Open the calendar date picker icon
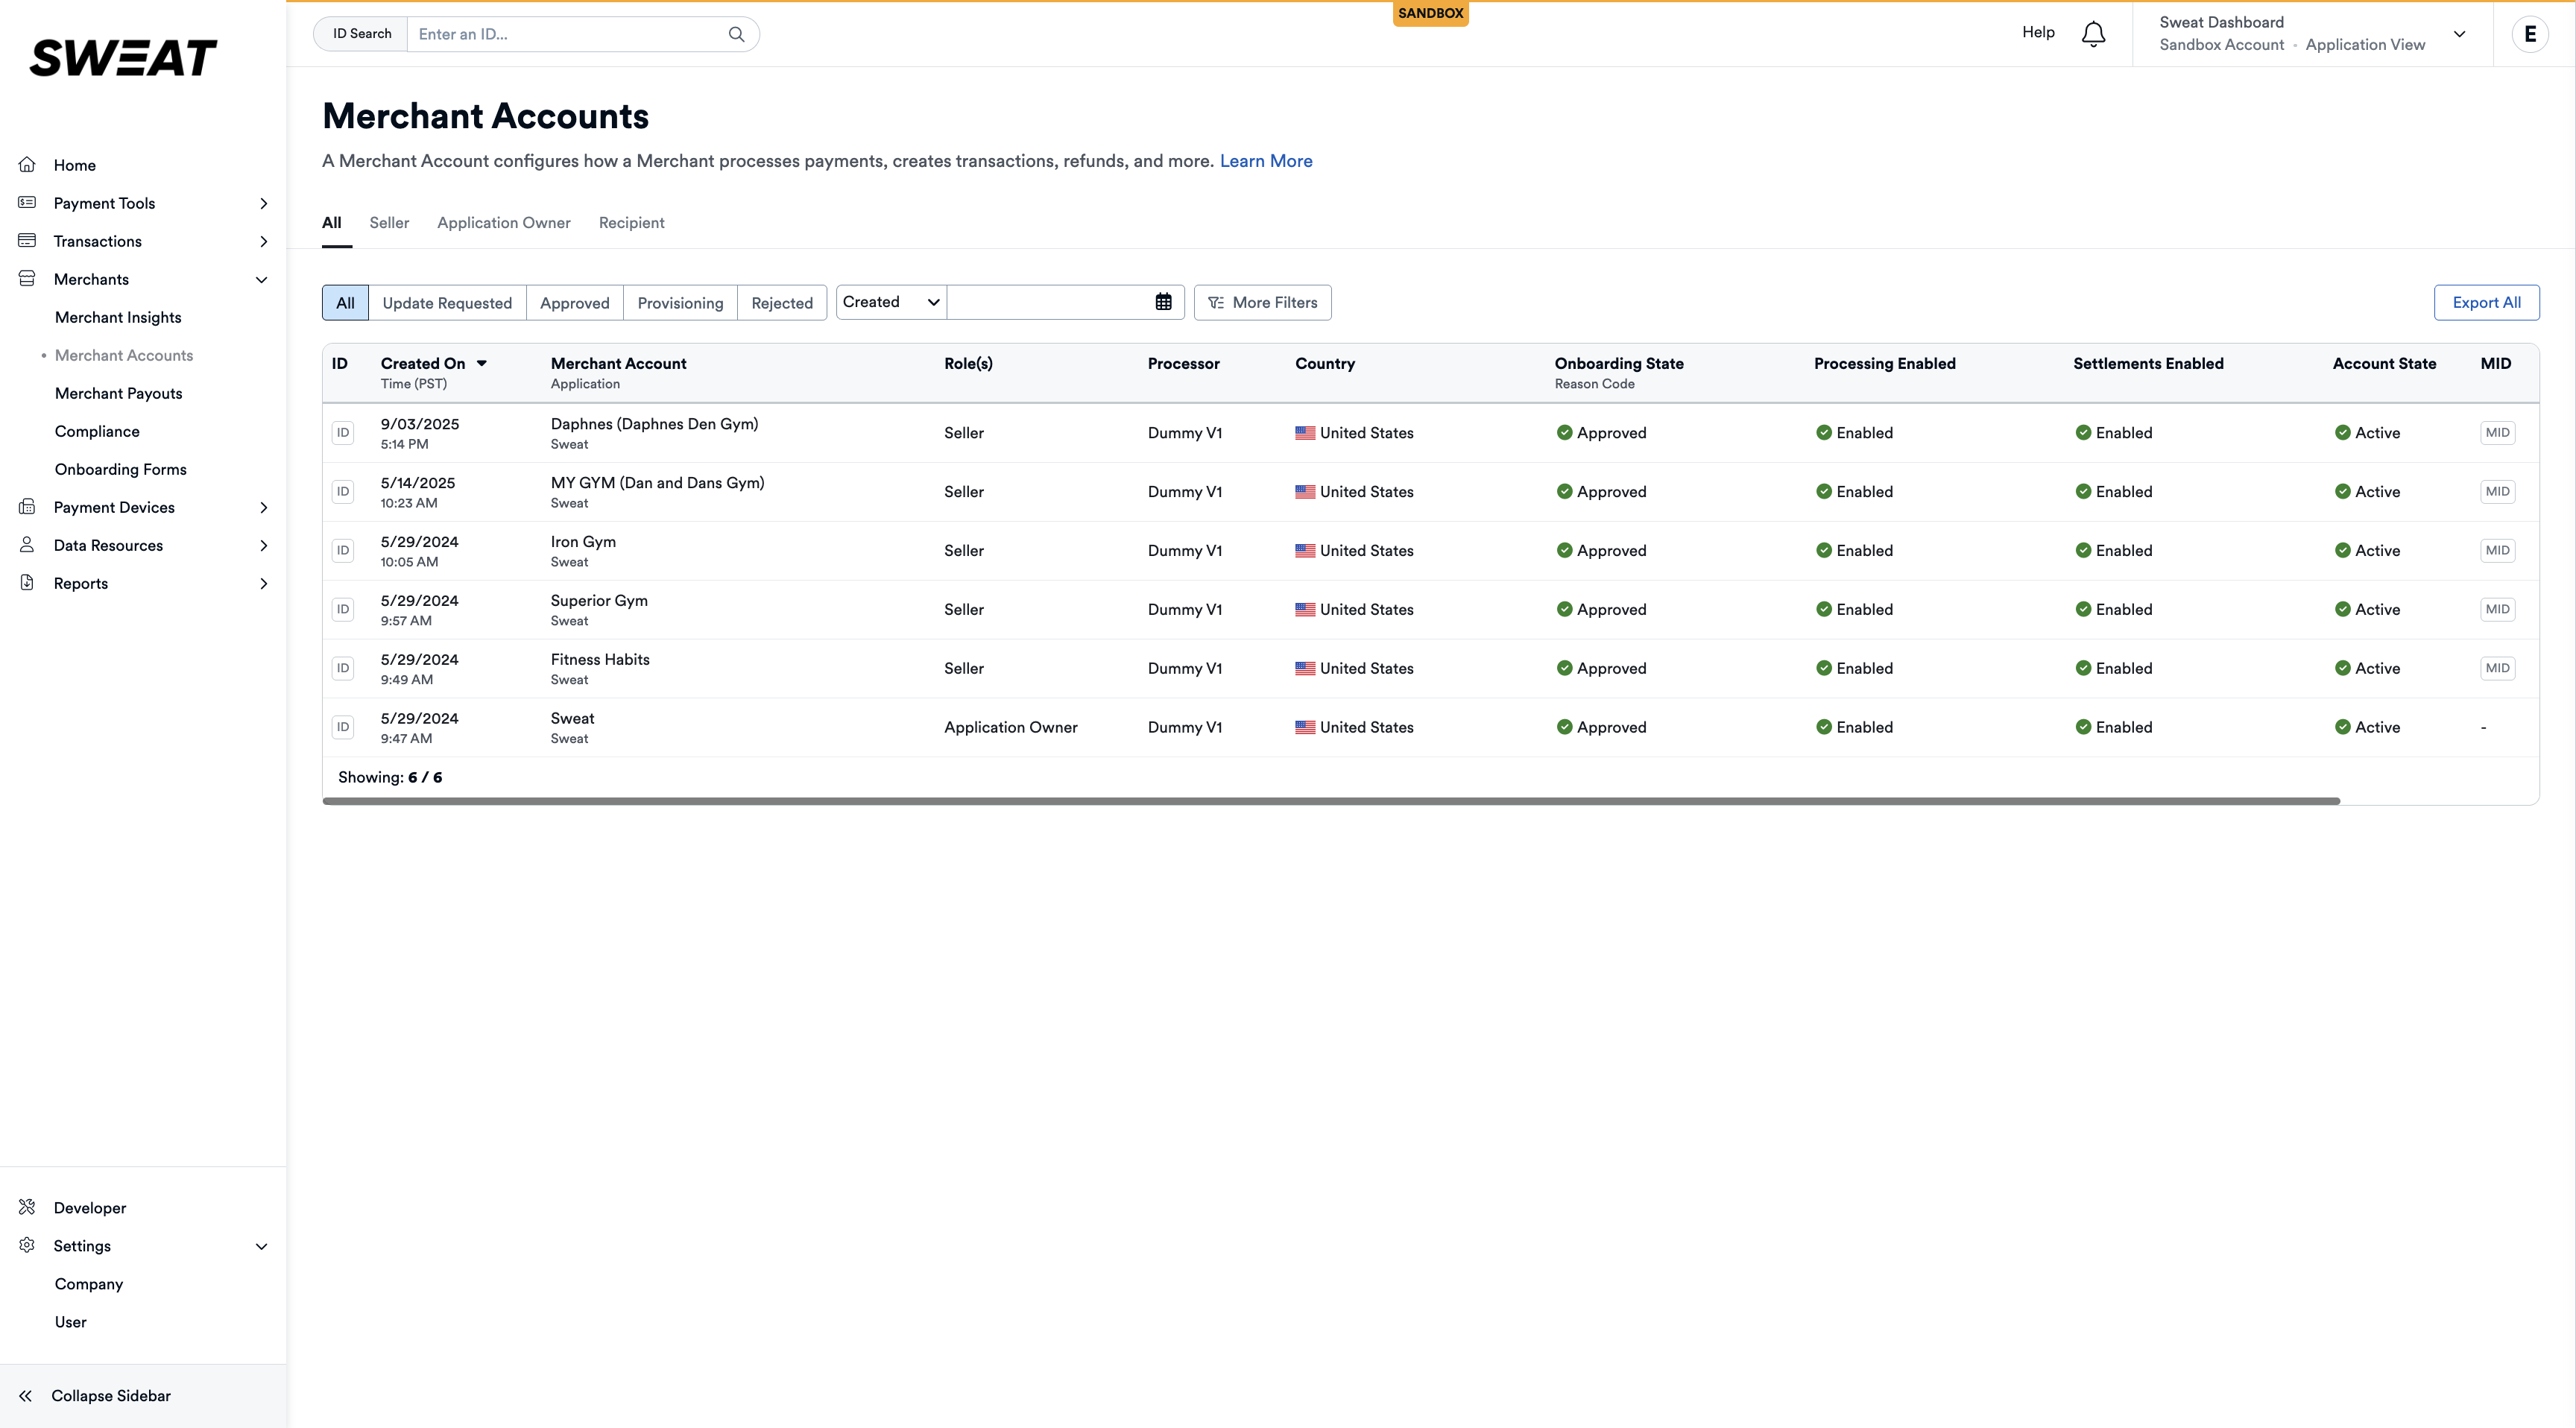Screen dimensions: 2576x1428 pyautogui.click(x=1163, y=302)
